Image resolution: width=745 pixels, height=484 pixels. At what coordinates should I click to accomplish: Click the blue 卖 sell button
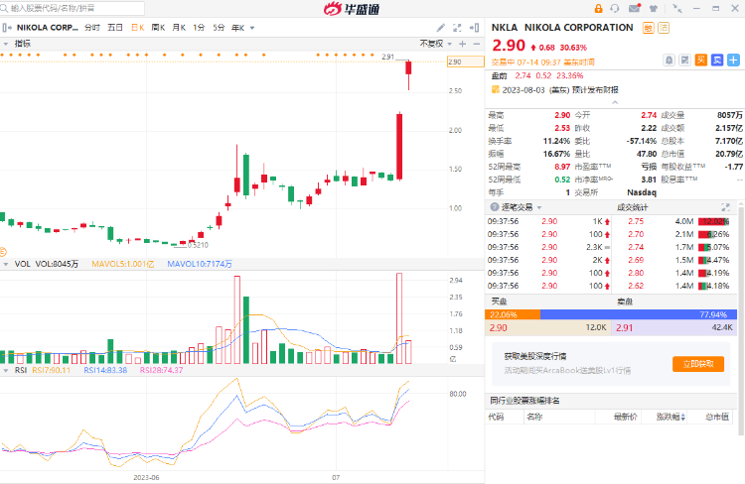tap(717, 60)
